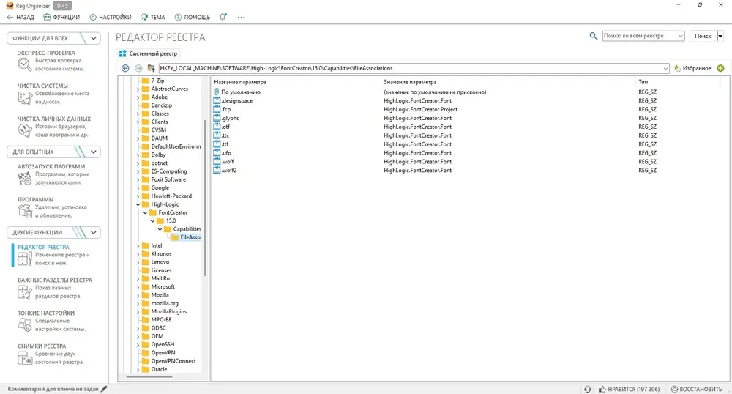Screen dimensions: 732x394
Task: Click the ВОССТАНОВИТЬ button
Action: [697, 389]
